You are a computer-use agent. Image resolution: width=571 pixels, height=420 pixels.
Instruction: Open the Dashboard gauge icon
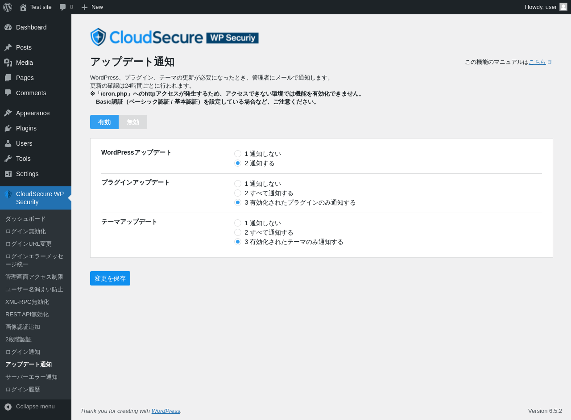[x=8, y=27]
